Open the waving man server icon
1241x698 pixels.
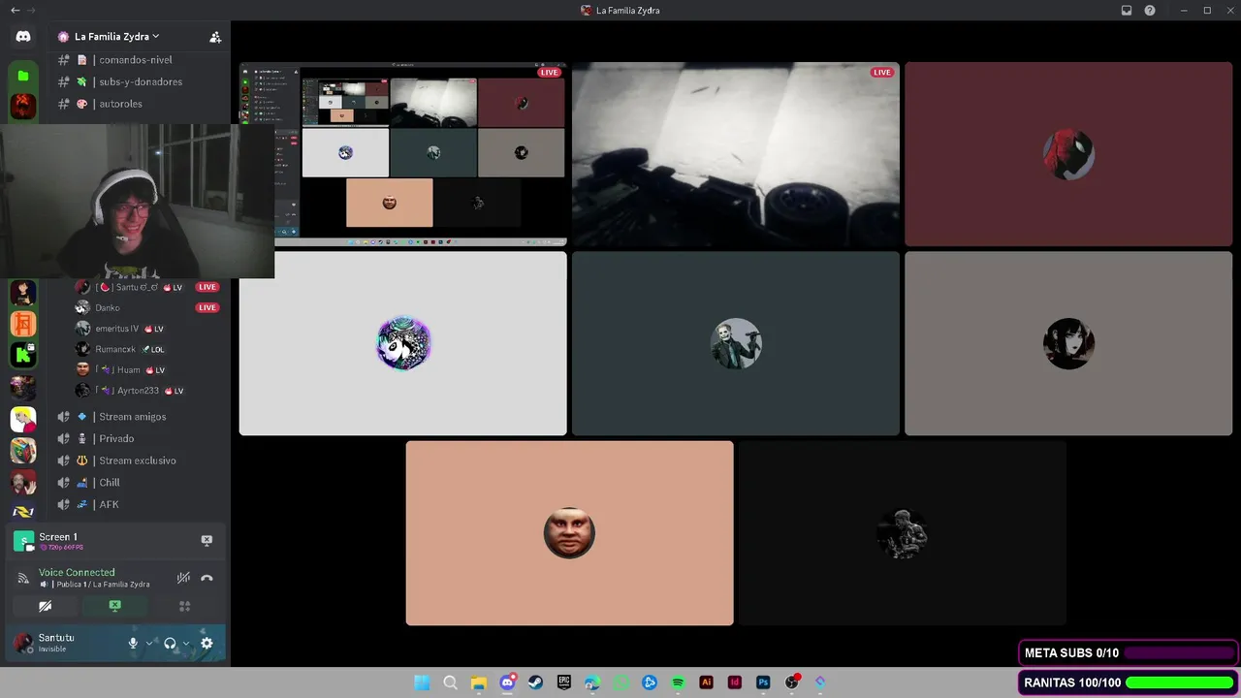23,483
